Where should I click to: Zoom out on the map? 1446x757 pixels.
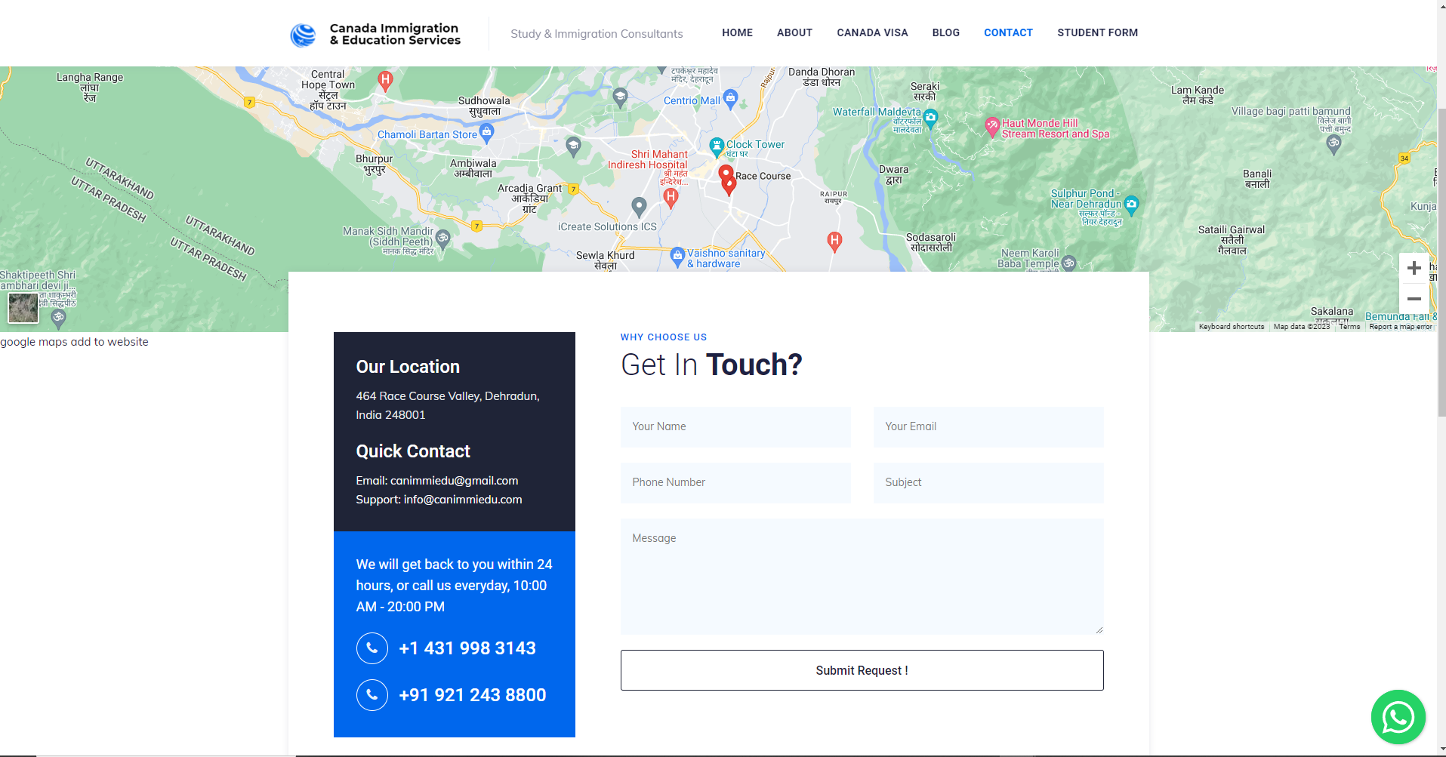point(1414,299)
